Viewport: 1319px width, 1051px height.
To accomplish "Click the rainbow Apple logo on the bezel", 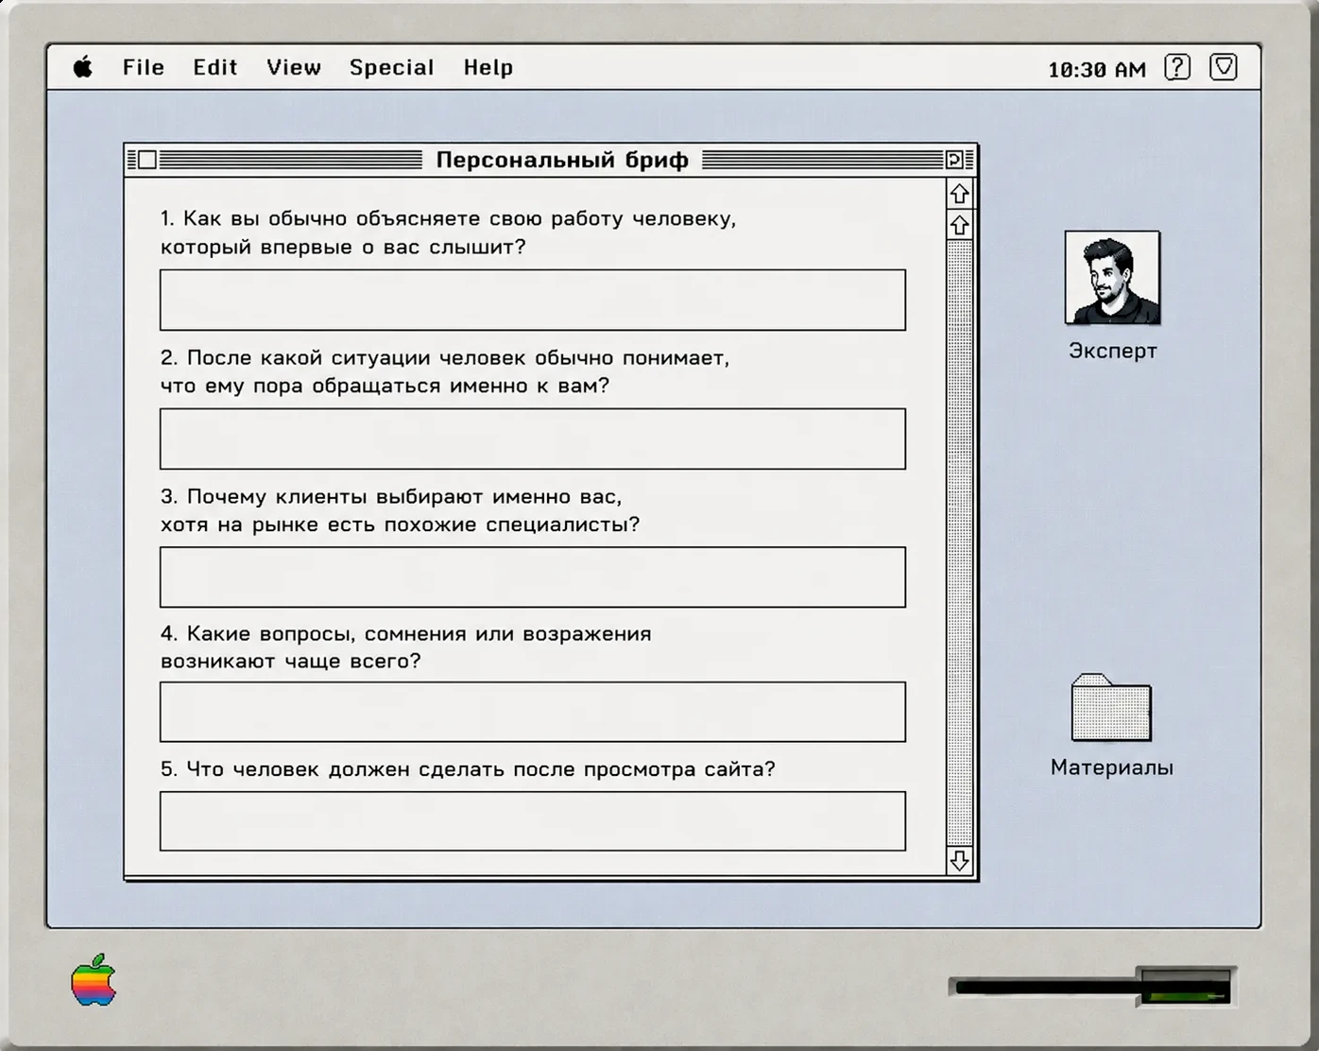I will click(x=94, y=980).
